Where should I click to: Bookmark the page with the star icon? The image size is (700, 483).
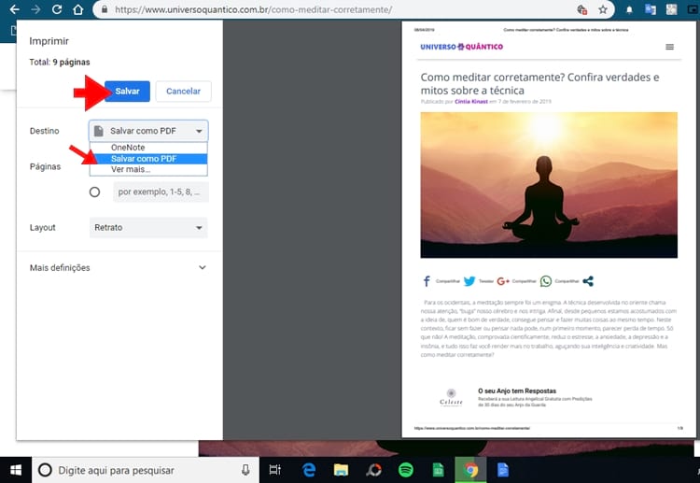pos(604,10)
